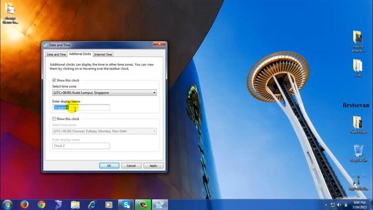Uncheck first 'Show this clock' checkbox

coord(54,80)
